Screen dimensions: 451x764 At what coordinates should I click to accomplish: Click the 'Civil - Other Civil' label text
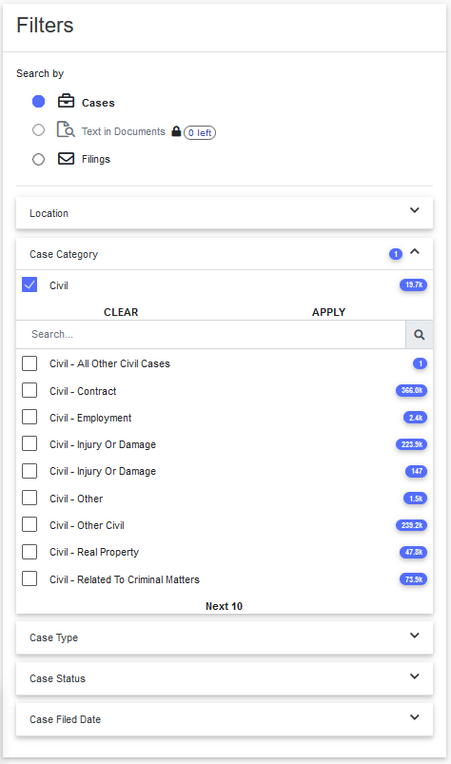tap(87, 526)
